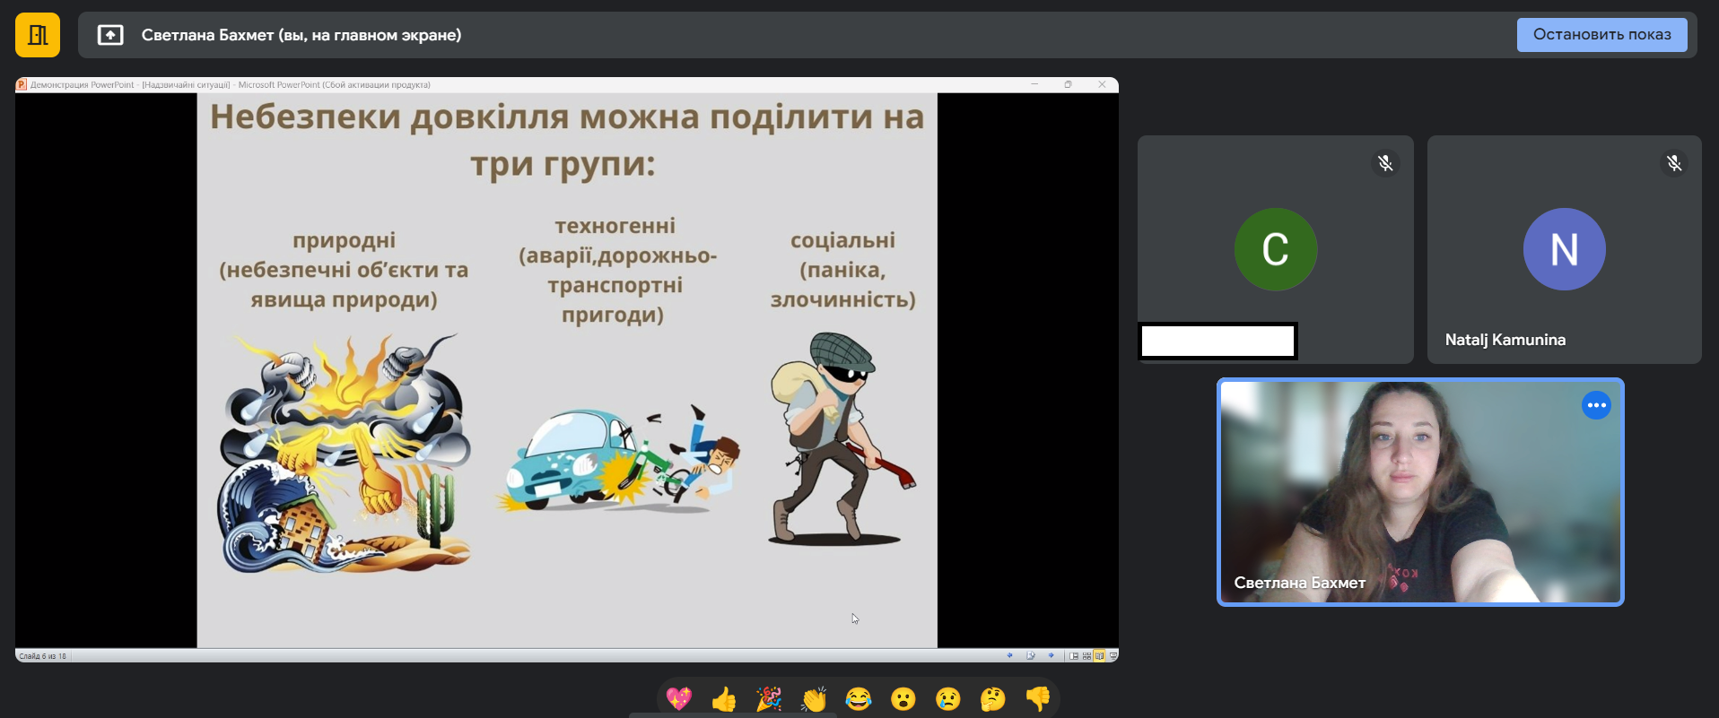Send the clapping hands reaction

(814, 698)
